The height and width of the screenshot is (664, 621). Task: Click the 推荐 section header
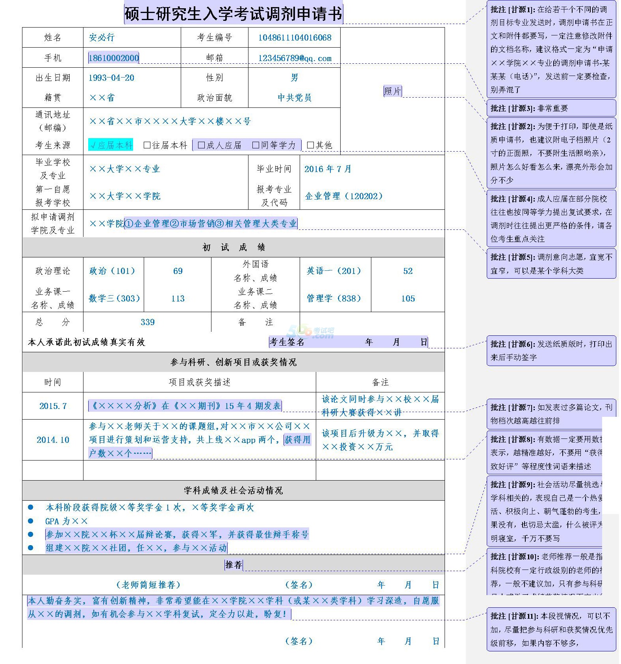tap(234, 565)
